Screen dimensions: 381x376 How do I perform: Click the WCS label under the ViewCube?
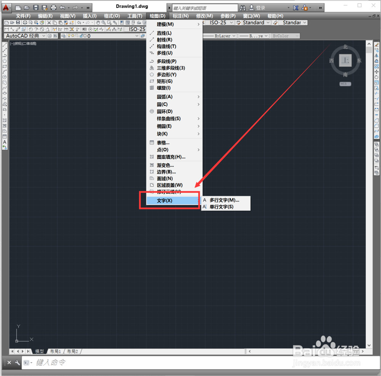(x=345, y=84)
